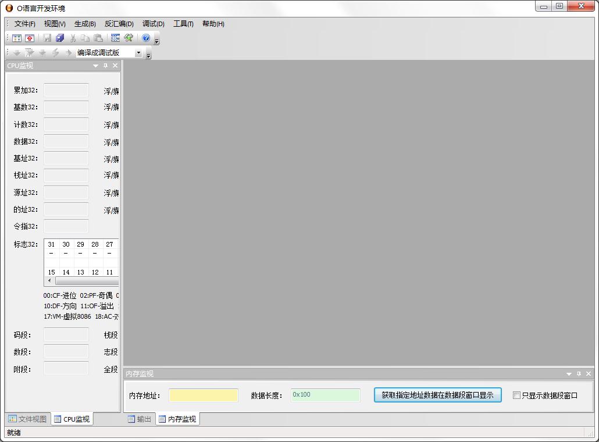Image resolution: width=599 pixels, height=442 pixels.
Task: Switch to the 文件视图 tab
Action: coord(27,419)
